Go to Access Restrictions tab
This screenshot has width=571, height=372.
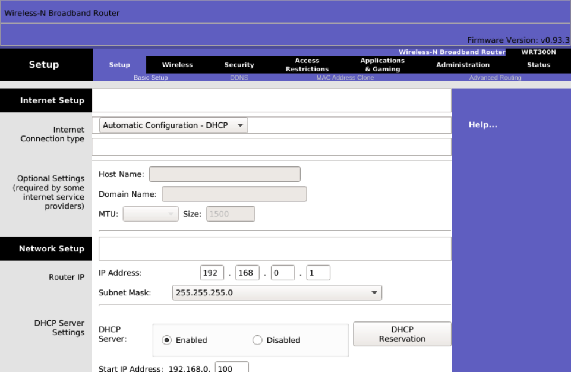pos(307,65)
